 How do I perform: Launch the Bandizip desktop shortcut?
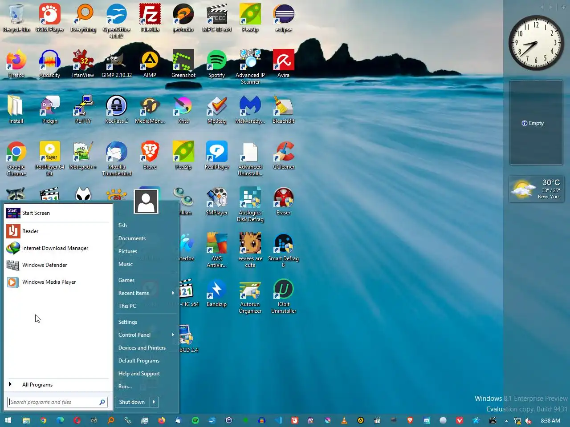pos(217,293)
